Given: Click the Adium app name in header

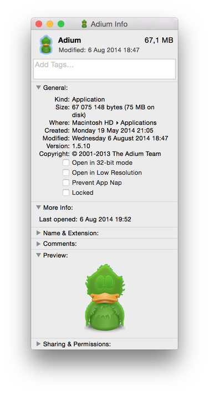Looking at the screenshot, I should click(69, 40).
